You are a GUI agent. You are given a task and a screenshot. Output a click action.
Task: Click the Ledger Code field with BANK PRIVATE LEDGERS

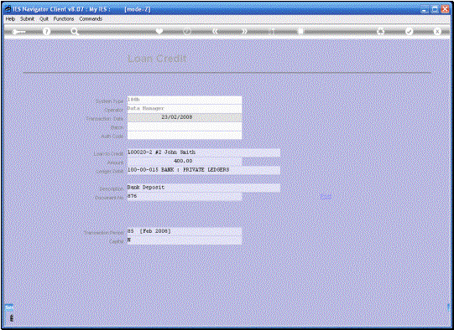(x=204, y=170)
